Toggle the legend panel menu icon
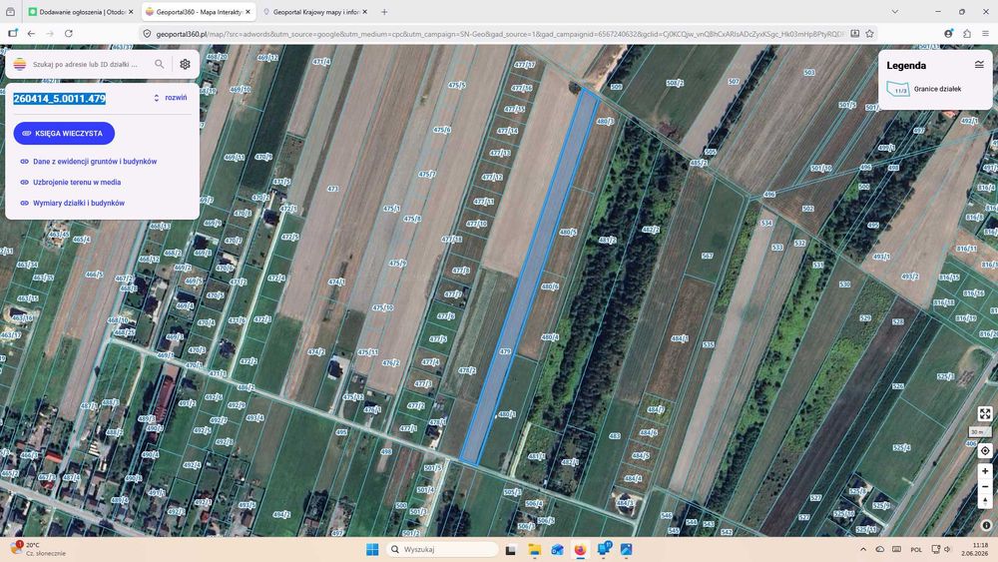998x562 pixels. (x=979, y=64)
